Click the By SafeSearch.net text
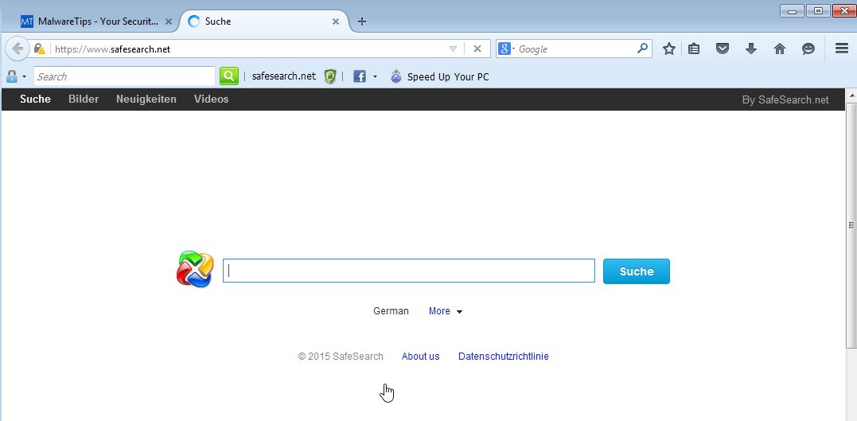Viewport: 857px width, 421px height. click(x=785, y=100)
